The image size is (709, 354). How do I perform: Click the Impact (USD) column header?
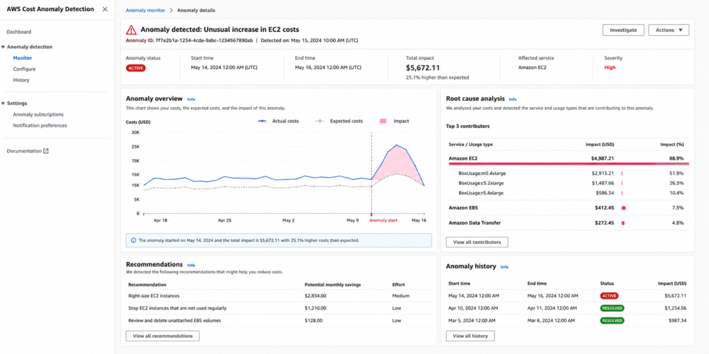click(x=600, y=145)
